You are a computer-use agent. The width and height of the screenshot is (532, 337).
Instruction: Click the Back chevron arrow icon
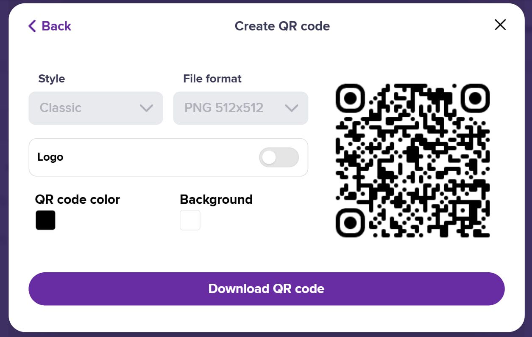point(32,26)
